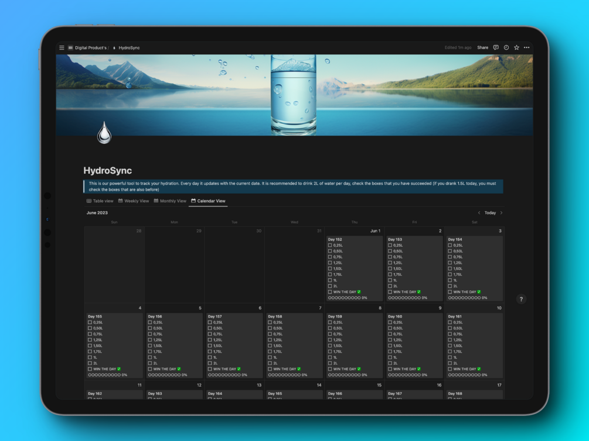Click progress bar on Day 152 card
This screenshot has height=441, width=589.
click(348, 298)
